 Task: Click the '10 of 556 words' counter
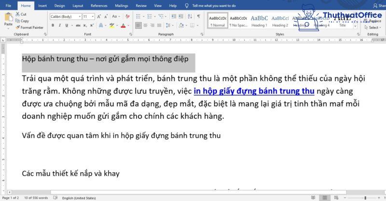pos(36,198)
